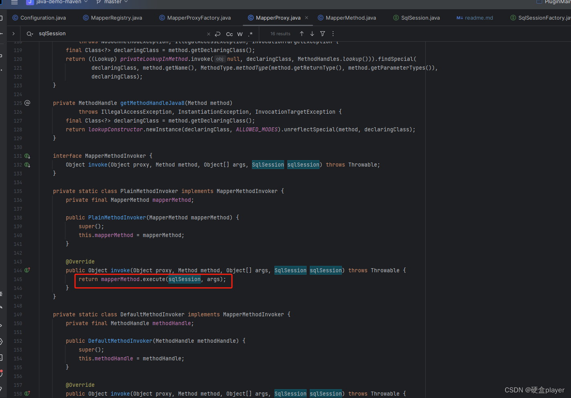The width and height of the screenshot is (571, 398).
Task: Switch to the Configuration.java tab
Action: (39, 18)
